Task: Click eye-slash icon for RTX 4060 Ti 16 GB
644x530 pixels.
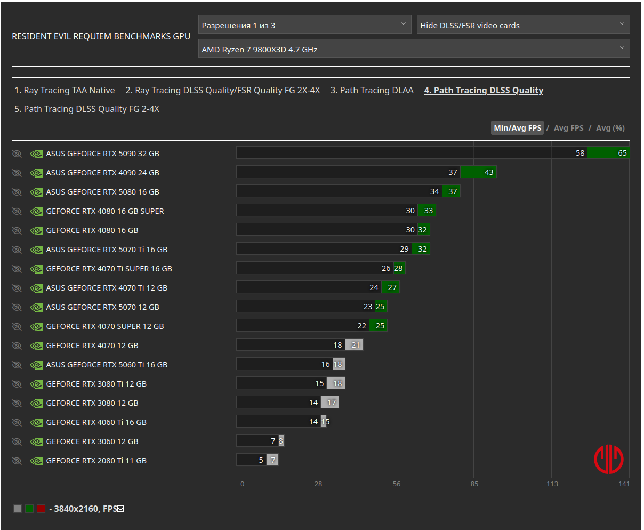Action: pyautogui.click(x=17, y=422)
